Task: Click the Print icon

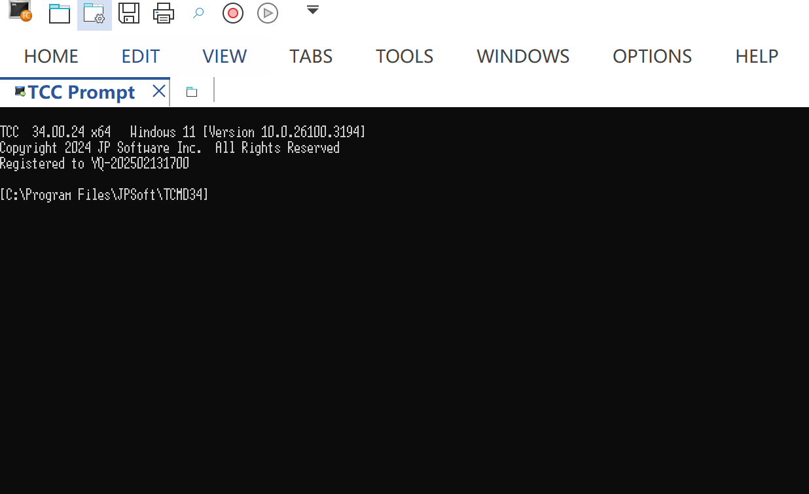Action: point(164,14)
